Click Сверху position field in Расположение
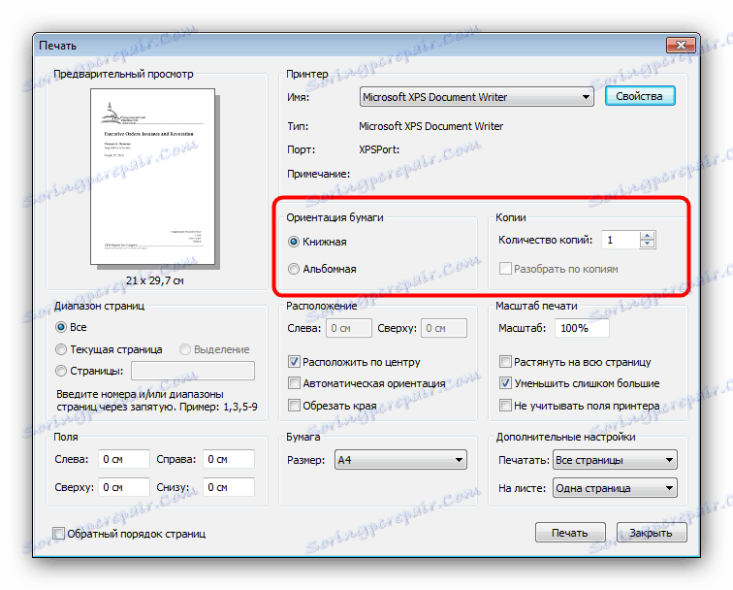This screenshot has width=733, height=590. pos(444,328)
